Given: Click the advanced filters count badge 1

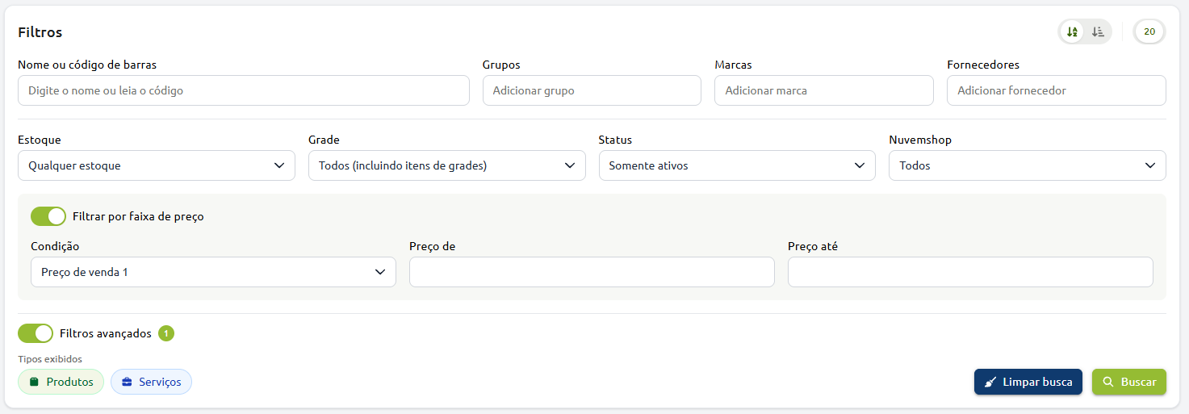Looking at the screenshot, I should [x=166, y=333].
